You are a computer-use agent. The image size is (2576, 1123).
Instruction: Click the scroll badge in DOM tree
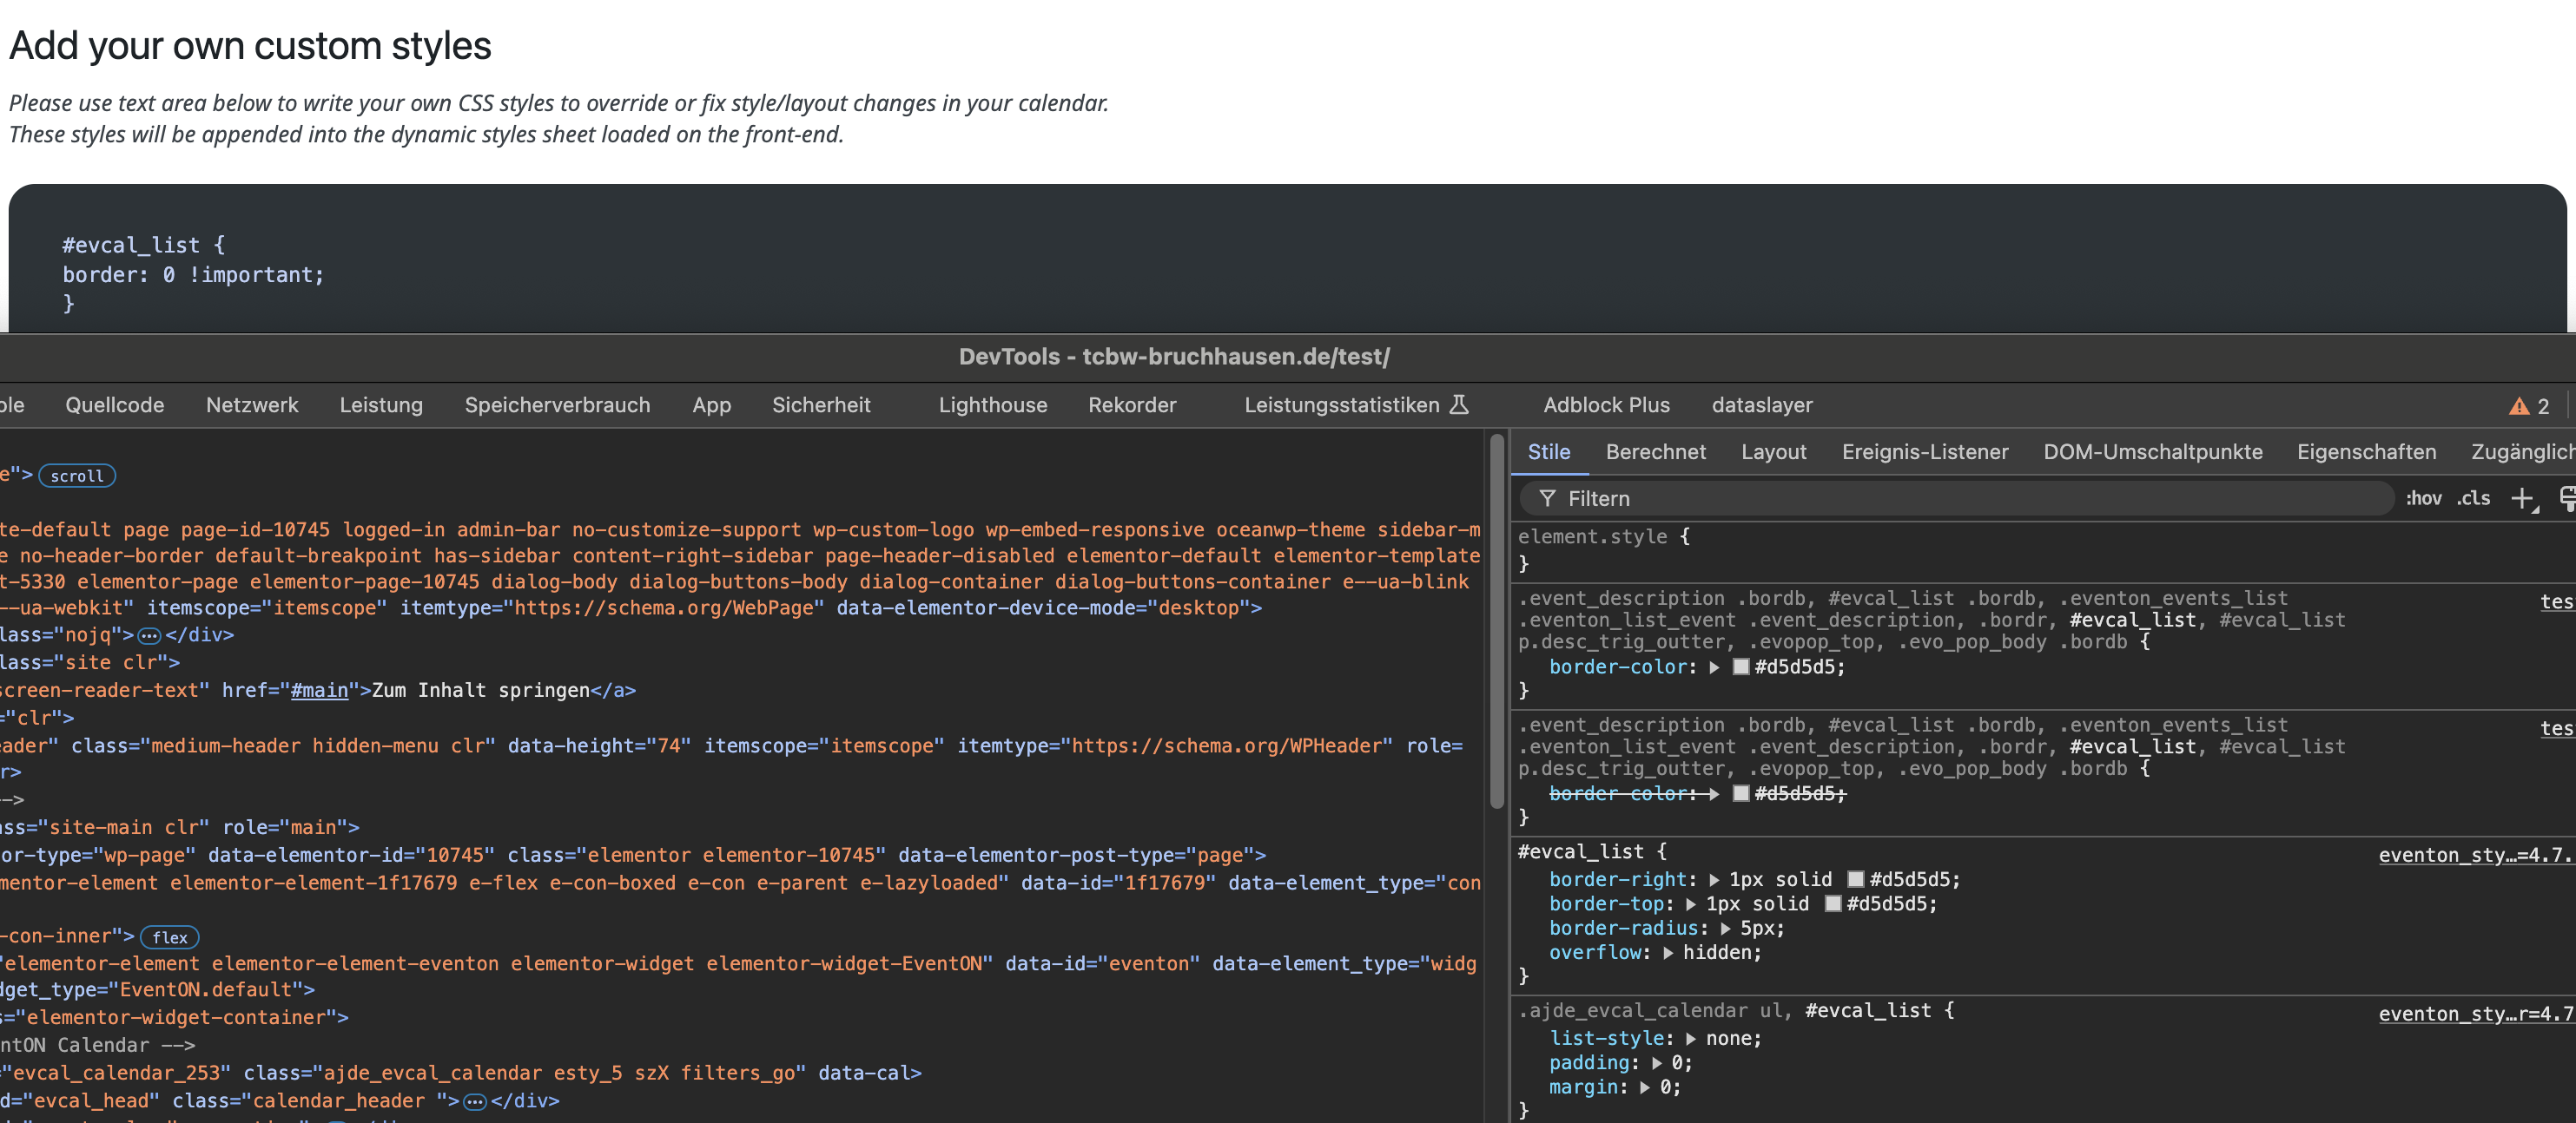(x=77, y=476)
